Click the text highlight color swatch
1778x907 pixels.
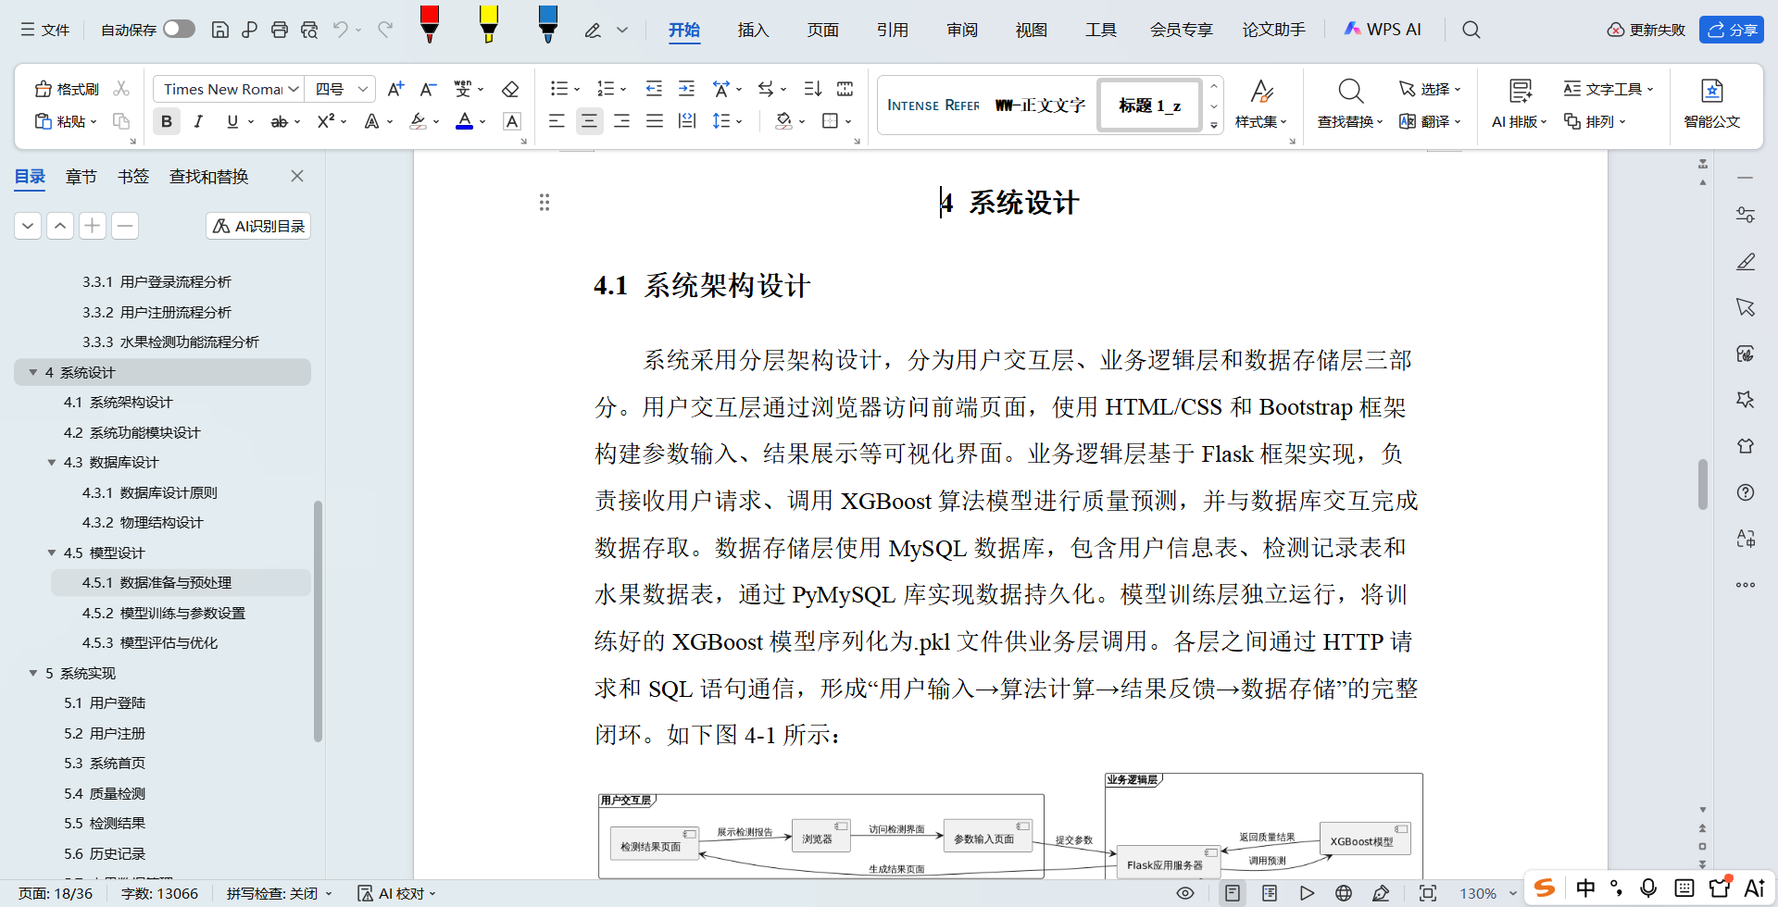[419, 121]
